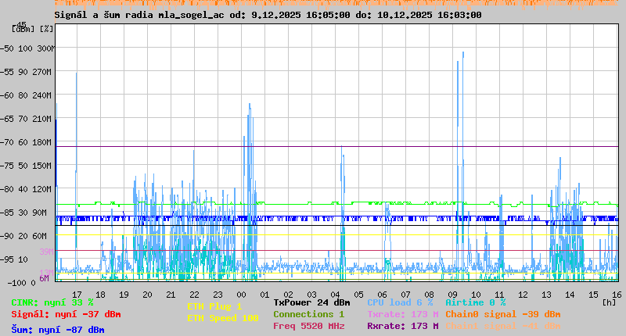The image size is (626, 336).
Task: Click the Airtime legend label
Action: pyautogui.click(x=475, y=302)
